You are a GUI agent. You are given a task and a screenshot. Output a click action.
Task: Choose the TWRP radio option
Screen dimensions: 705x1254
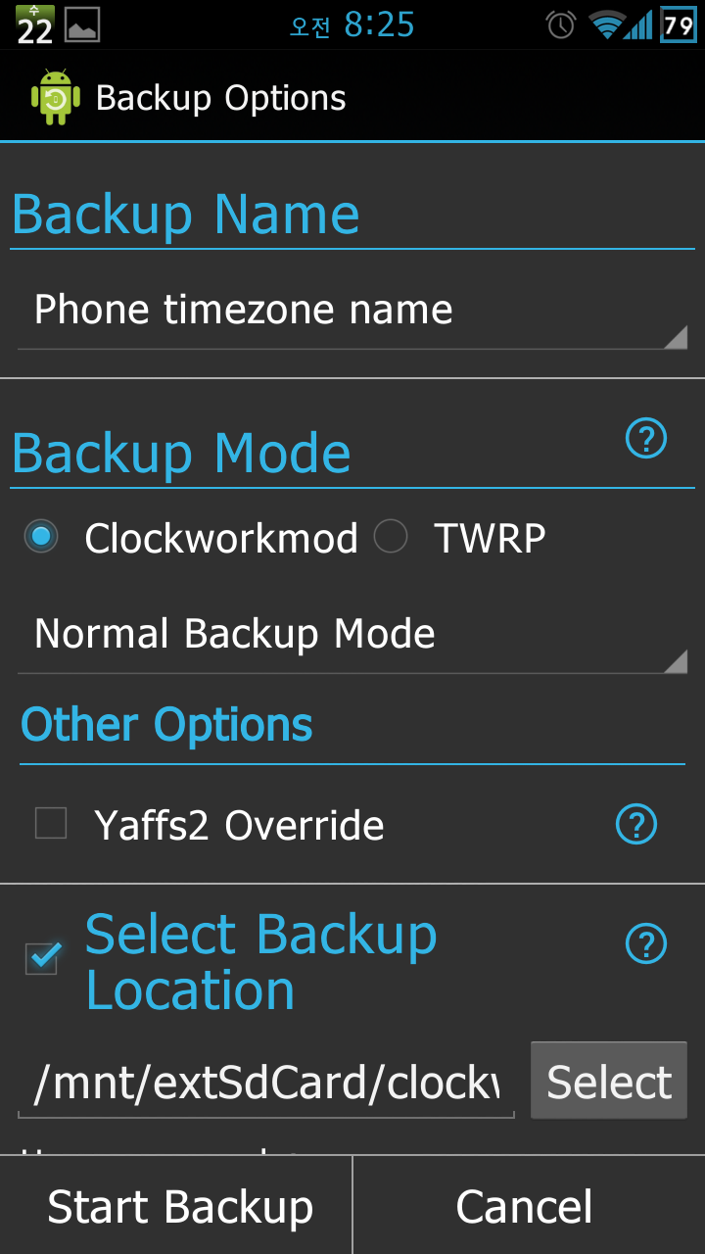tap(391, 537)
